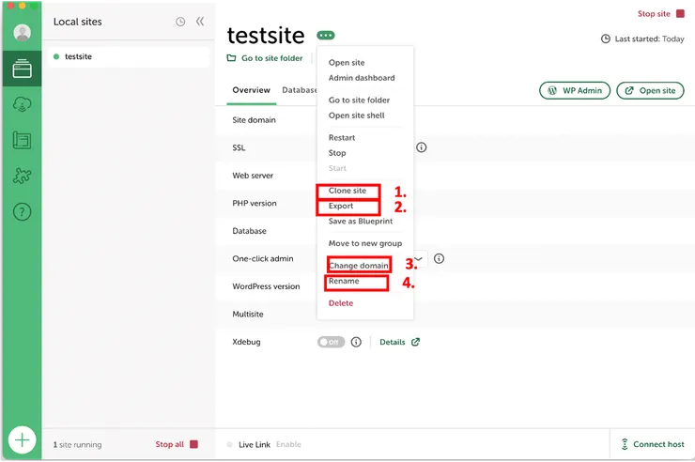The image size is (695, 462).
Task: Choose Clone site from menu
Action: click(x=347, y=191)
